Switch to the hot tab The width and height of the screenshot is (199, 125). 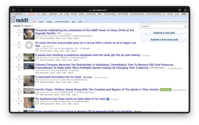point(34,21)
